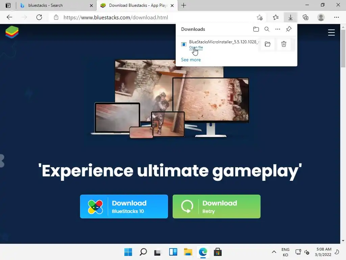The width and height of the screenshot is (346, 260).
Task: View site information lock icon
Action: (56, 17)
